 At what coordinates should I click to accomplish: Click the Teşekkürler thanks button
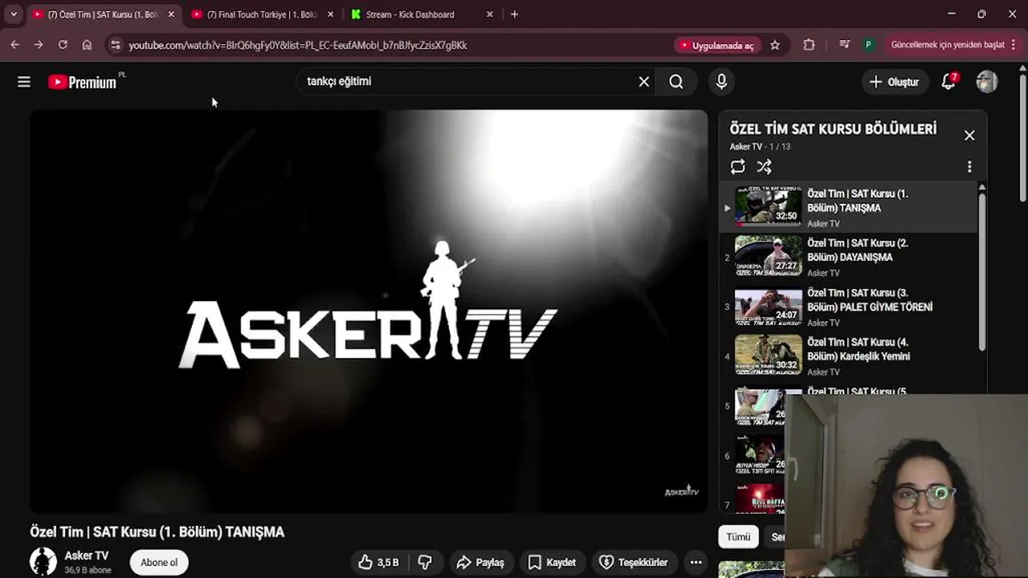(x=634, y=562)
